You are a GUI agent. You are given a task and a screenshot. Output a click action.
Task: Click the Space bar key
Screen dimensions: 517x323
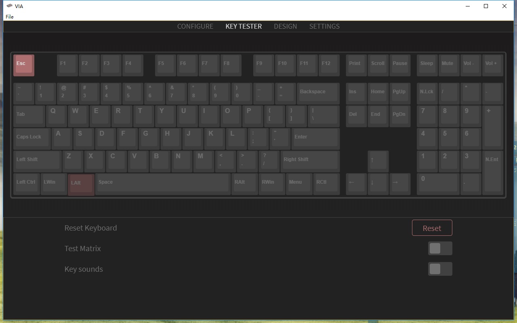(x=163, y=184)
